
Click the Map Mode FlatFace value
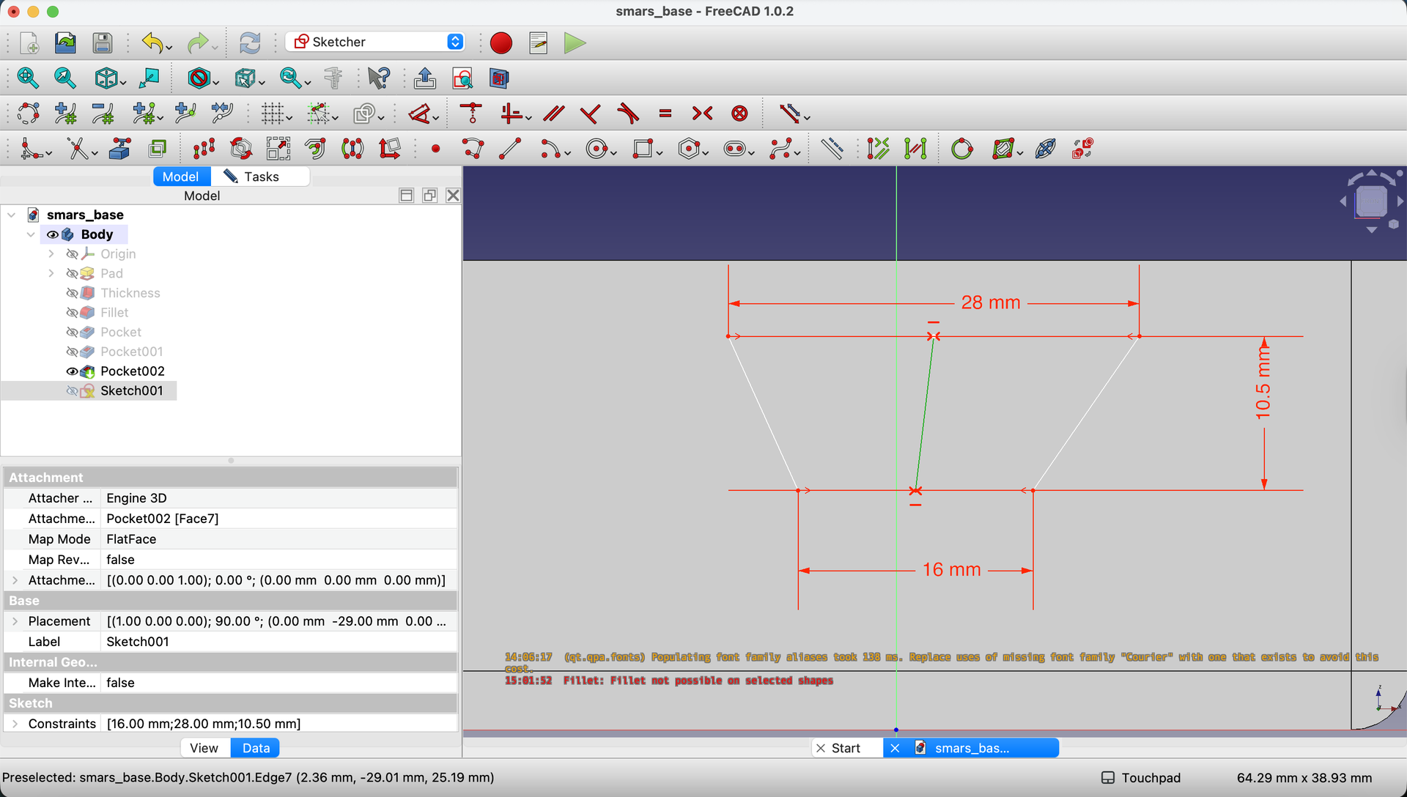[x=279, y=539]
